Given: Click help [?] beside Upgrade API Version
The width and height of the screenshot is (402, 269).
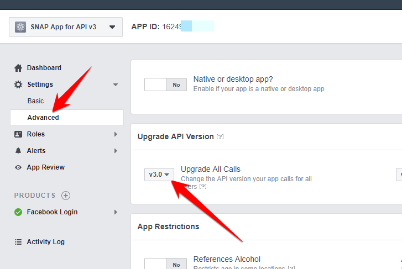Looking at the screenshot, I should [x=220, y=137].
